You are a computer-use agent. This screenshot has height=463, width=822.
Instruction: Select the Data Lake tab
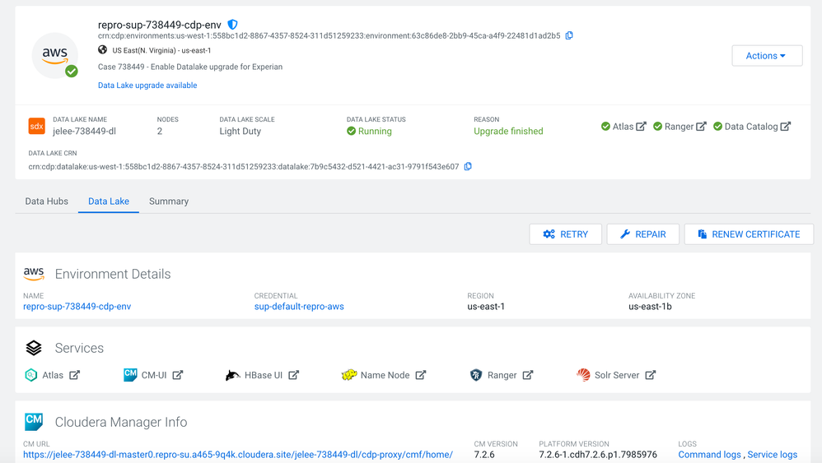[109, 201]
